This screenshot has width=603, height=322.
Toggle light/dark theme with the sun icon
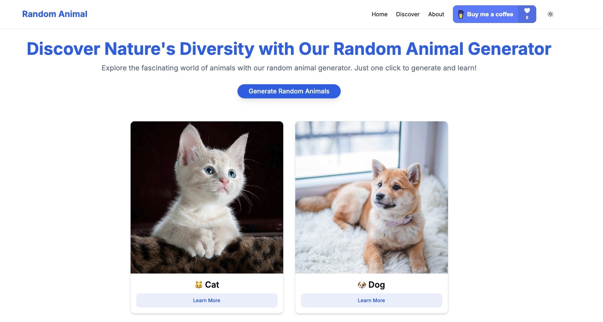(550, 14)
